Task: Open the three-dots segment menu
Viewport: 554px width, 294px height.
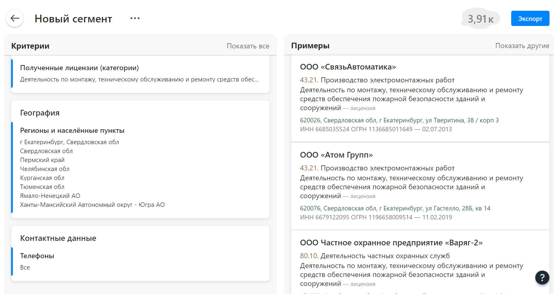Action: (135, 19)
